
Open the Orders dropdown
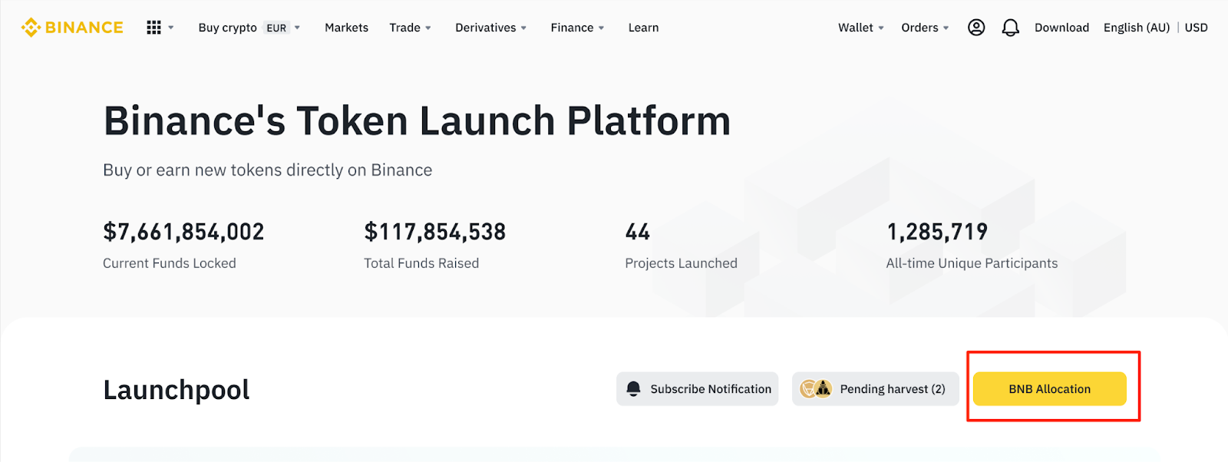coord(925,28)
